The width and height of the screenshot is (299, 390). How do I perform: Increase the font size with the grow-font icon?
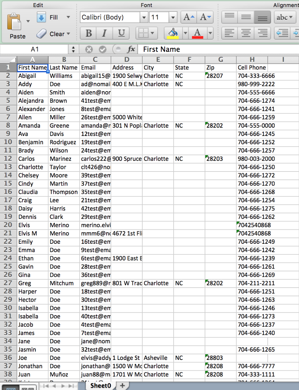(x=188, y=17)
